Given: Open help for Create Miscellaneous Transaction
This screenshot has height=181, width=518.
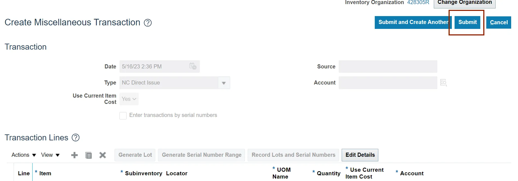Looking at the screenshot, I should point(148,23).
